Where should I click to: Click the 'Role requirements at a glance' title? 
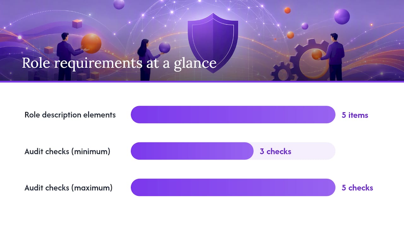point(119,63)
